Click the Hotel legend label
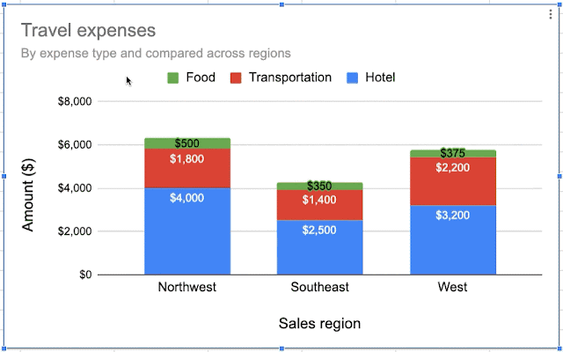The image size is (563, 352). pyautogui.click(x=380, y=77)
